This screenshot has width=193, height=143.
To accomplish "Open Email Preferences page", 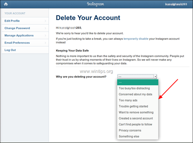I will (x=25, y=43).
